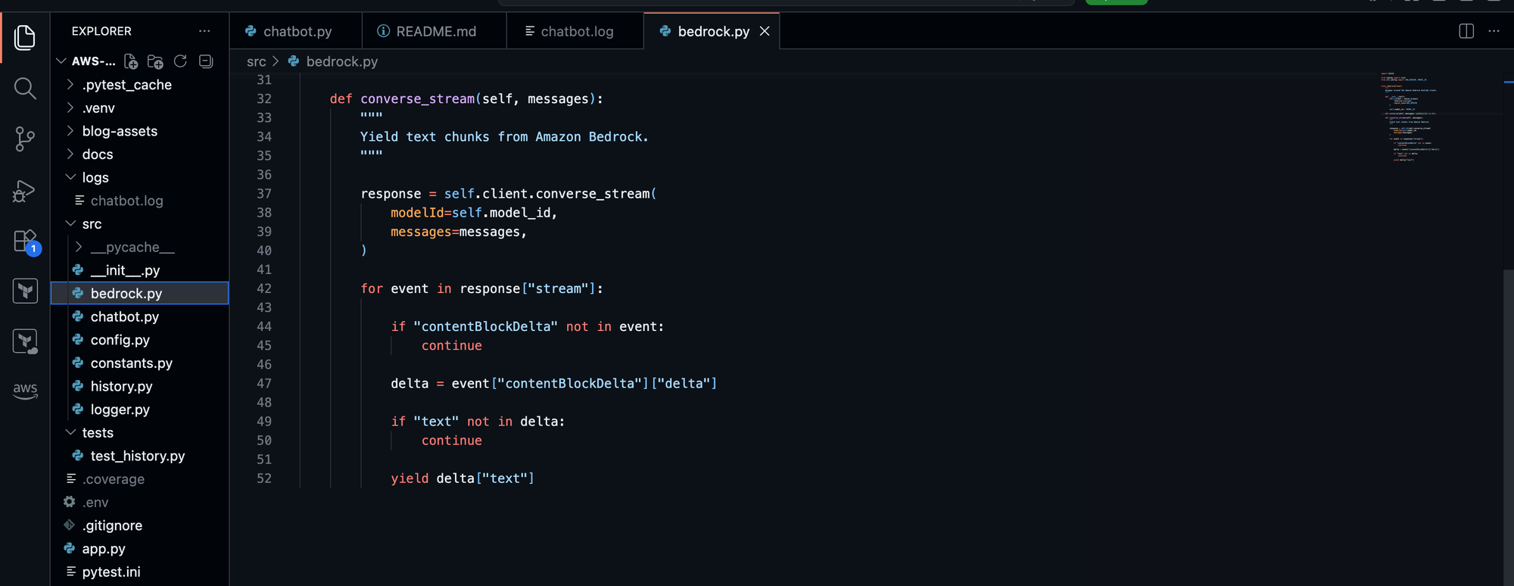Expand the .pytest_cache folder
This screenshot has width=1514, height=586.
(70, 85)
